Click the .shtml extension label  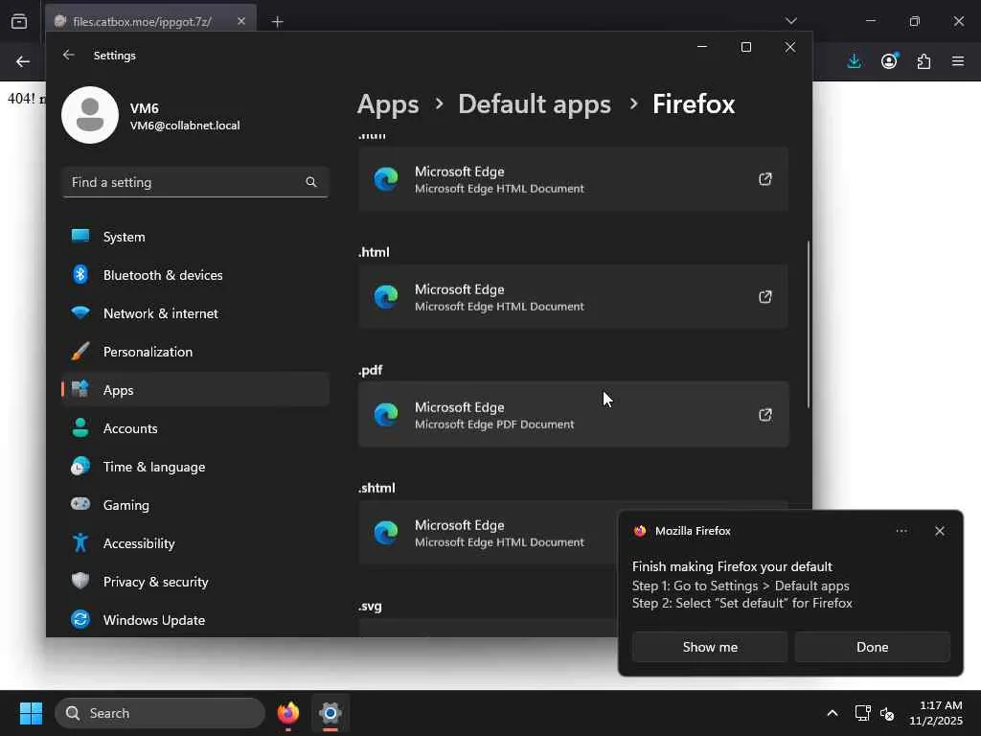click(376, 488)
